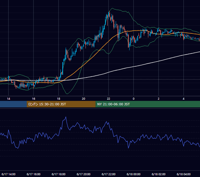Click the 4 hour label on price chart axis

(x=184, y=99)
